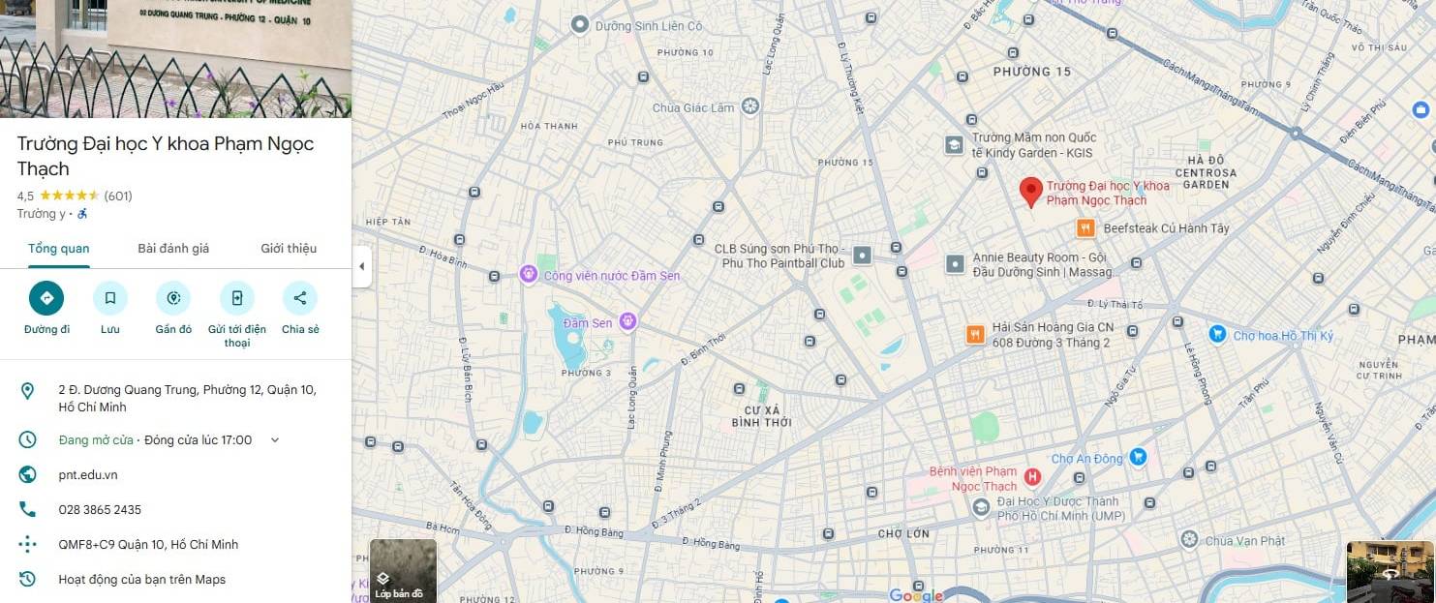The width and height of the screenshot is (1436, 603).
Task: Open the pnt.edu.vn website link
Action: pyautogui.click(x=88, y=475)
